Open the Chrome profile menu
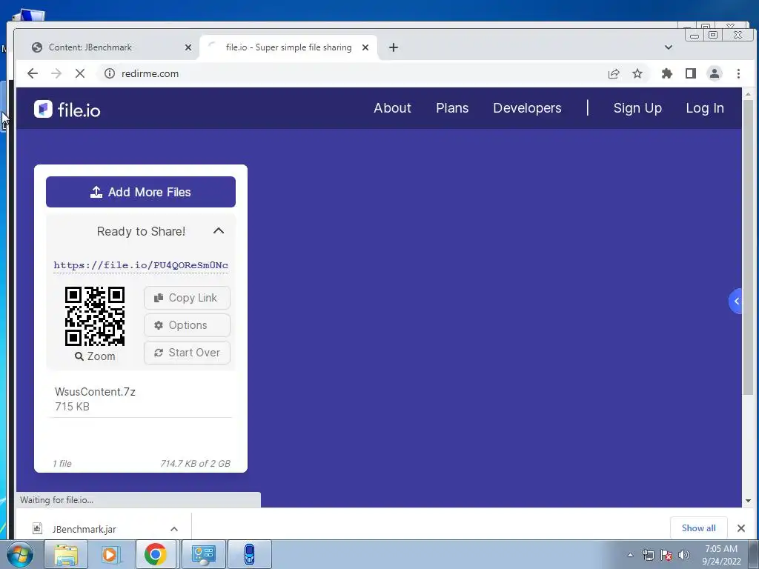 [715, 73]
